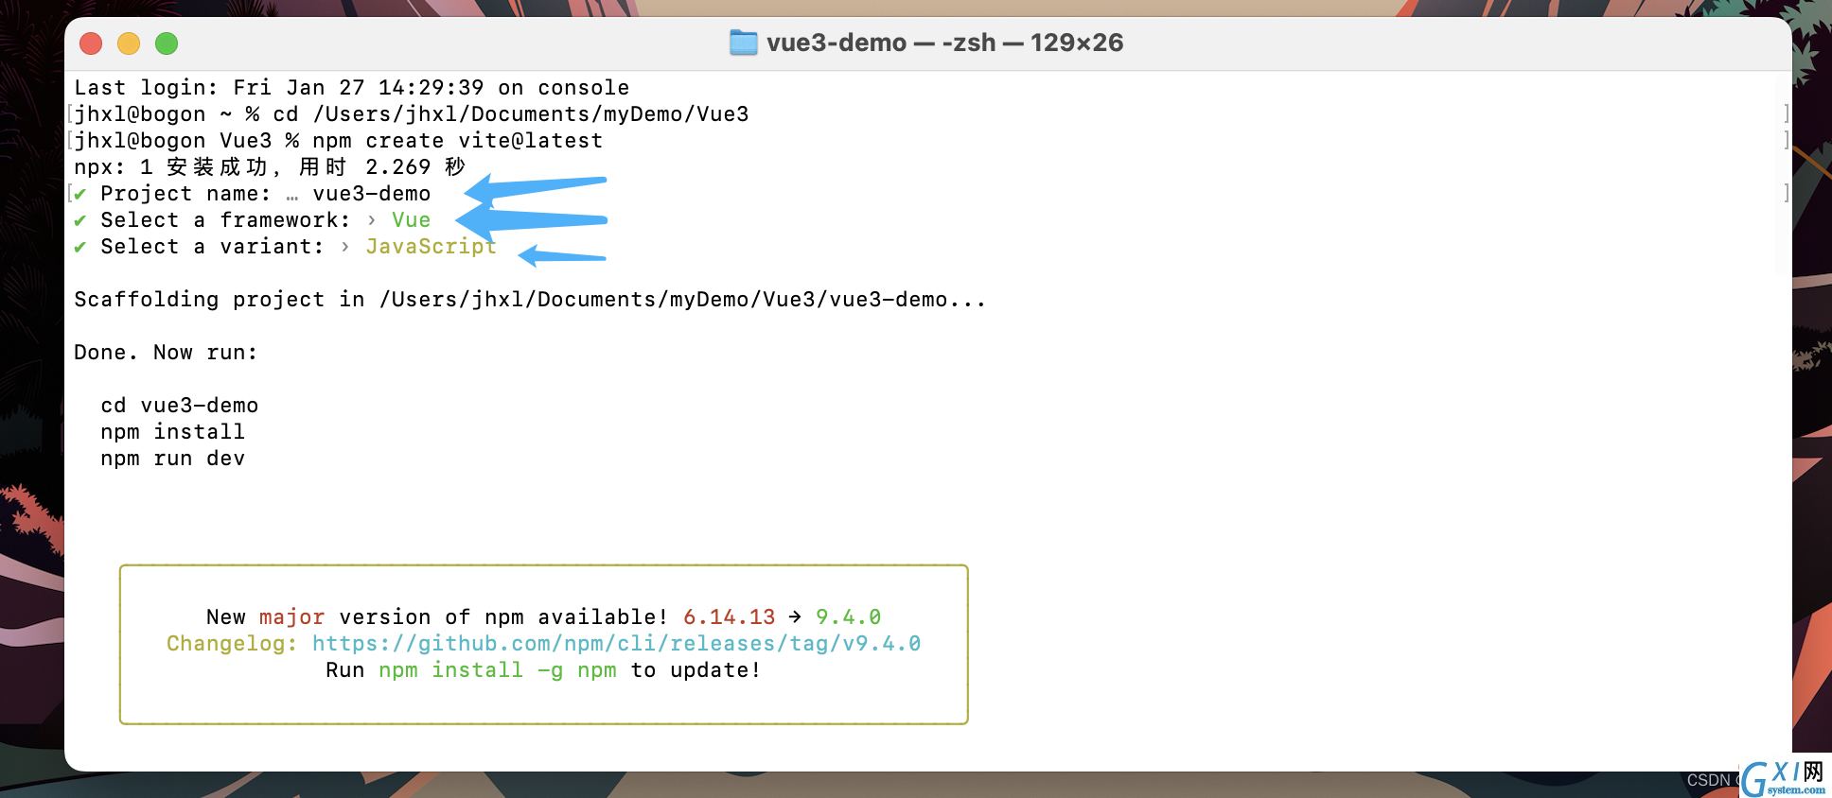Viewport: 1832px width, 798px height.
Task: Click the window title 'vue3-demo — -zsh — 129×26'
Action: (x=944, y=43)
